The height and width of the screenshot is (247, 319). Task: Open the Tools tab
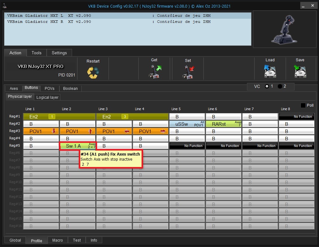pyautogui.click(x=37, y=53)
